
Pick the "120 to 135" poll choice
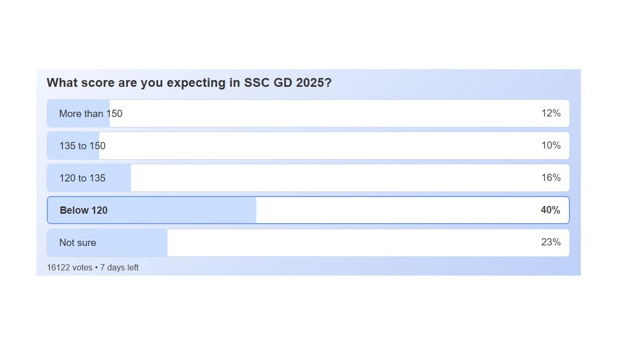[x=82, y=178]
